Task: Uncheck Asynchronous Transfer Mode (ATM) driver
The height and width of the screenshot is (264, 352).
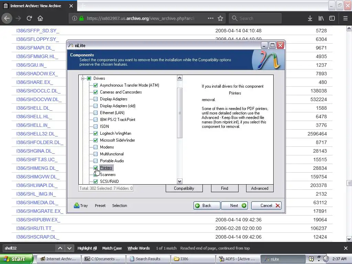Action: point(96,85)
